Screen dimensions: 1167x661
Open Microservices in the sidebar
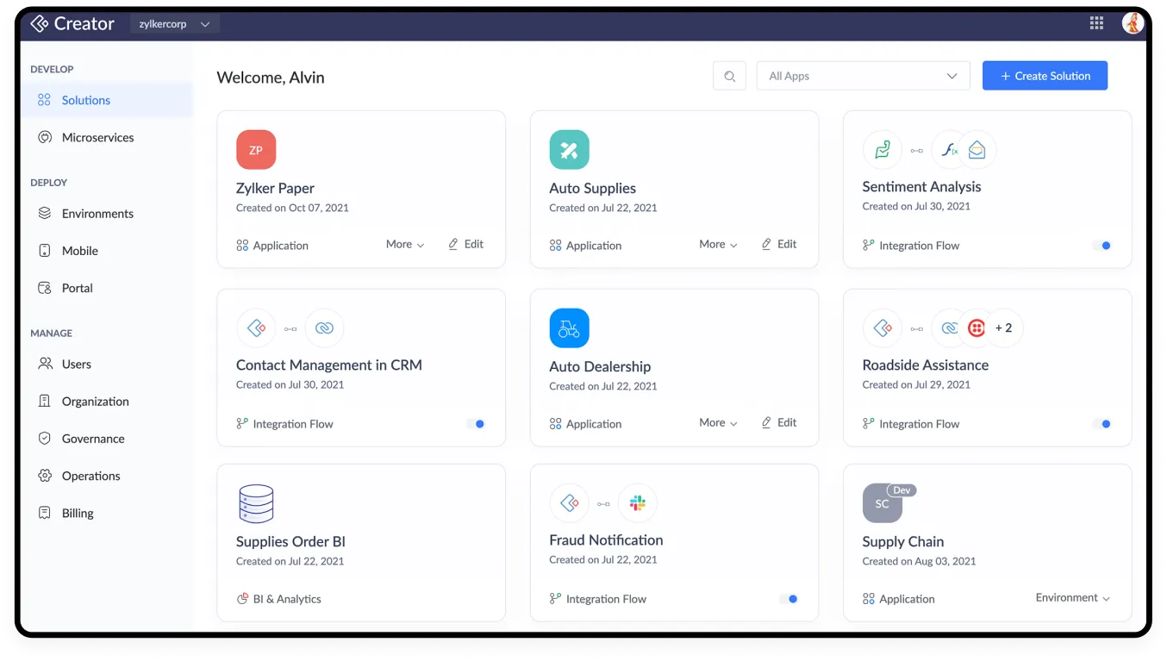(x=97, y=138)
